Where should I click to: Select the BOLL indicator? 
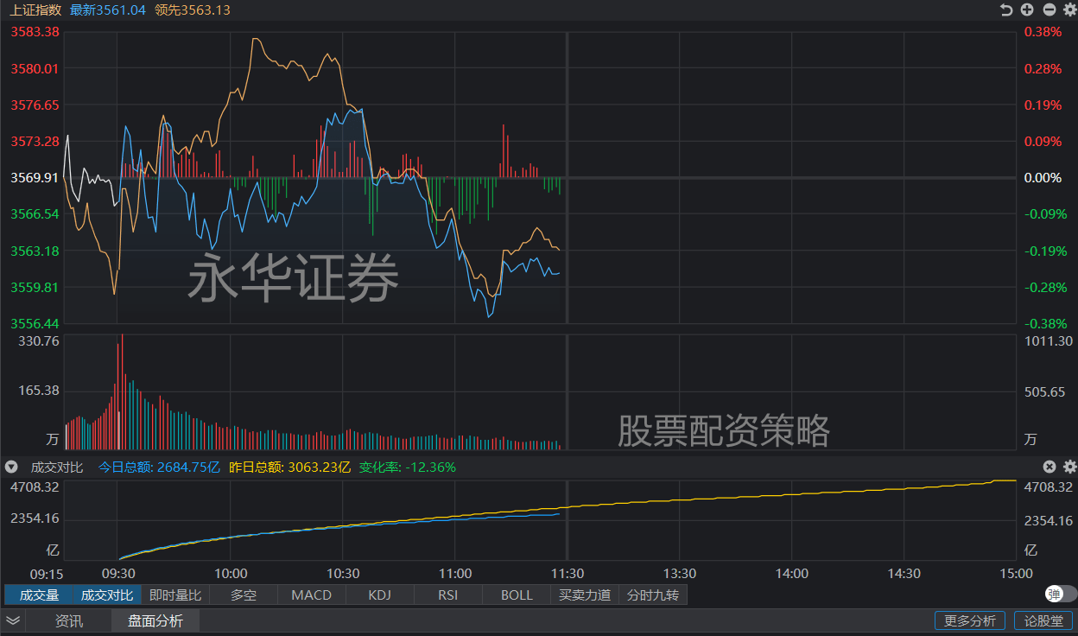click(x=517, y=595)
